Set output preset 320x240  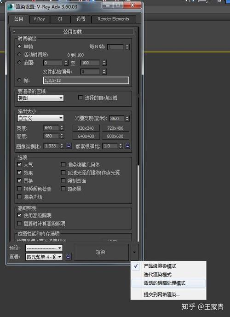tap(86, 128)
